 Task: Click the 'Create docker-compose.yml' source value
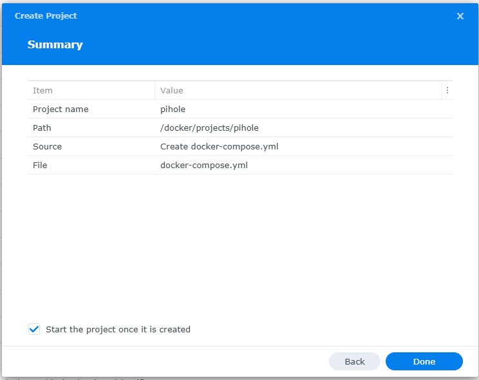pos(219,147)
